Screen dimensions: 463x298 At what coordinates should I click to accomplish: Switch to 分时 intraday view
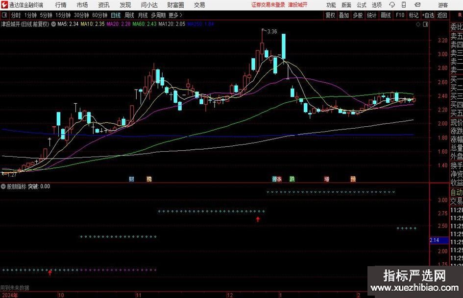coord(16,15)
